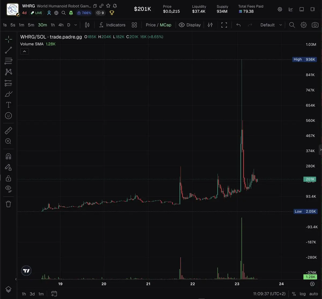The height and width of the screenshot is (299, 322).
Task: Toggle lock all drawings
Action: (8, 178)
